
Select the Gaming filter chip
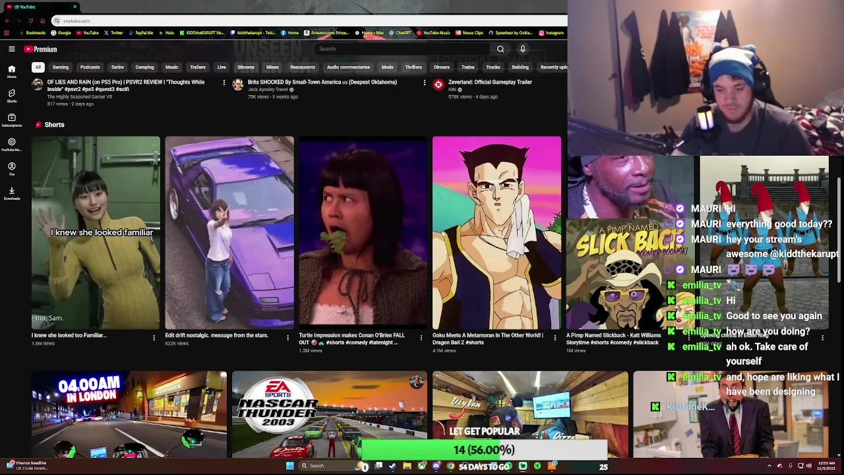[61, 67]
